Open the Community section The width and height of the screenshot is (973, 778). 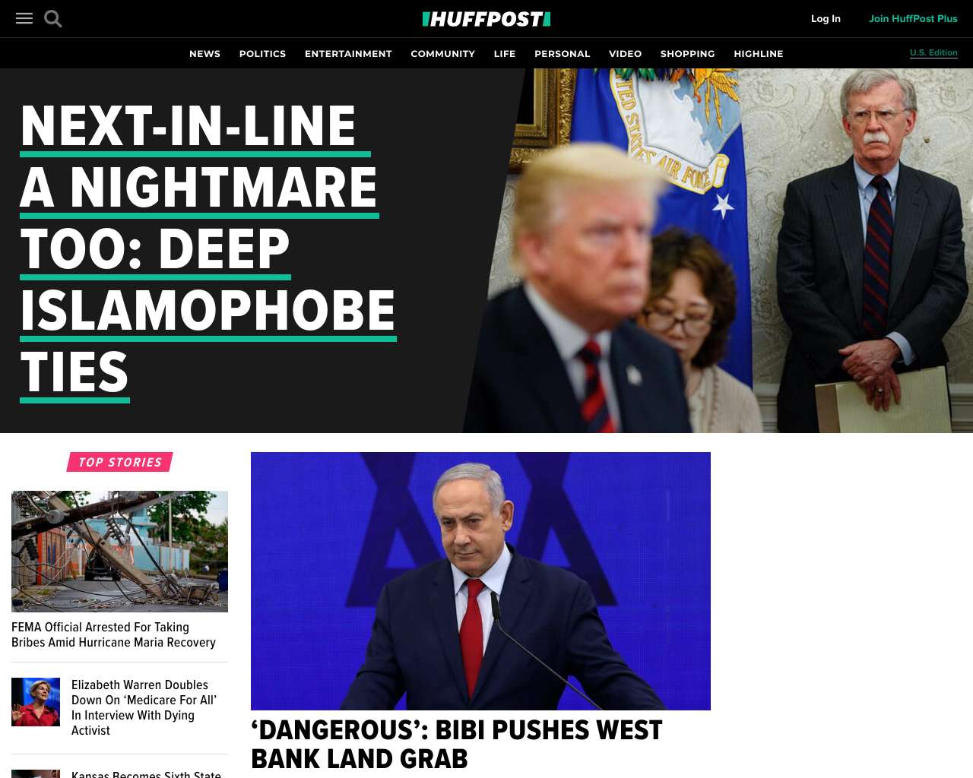pyautogui.click(x=442, y=53)
